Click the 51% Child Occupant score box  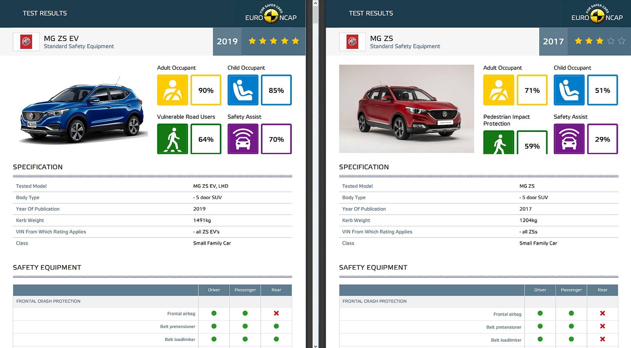pos(602,90)
